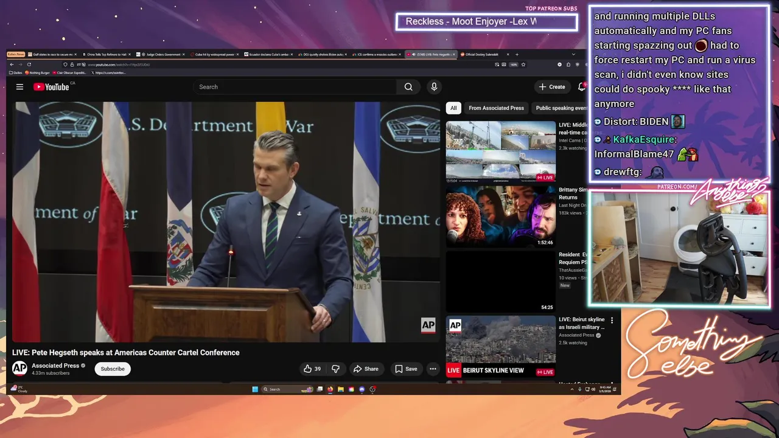
Task: Open the Associated Press channel name link
Action: (x=55, y=366)
